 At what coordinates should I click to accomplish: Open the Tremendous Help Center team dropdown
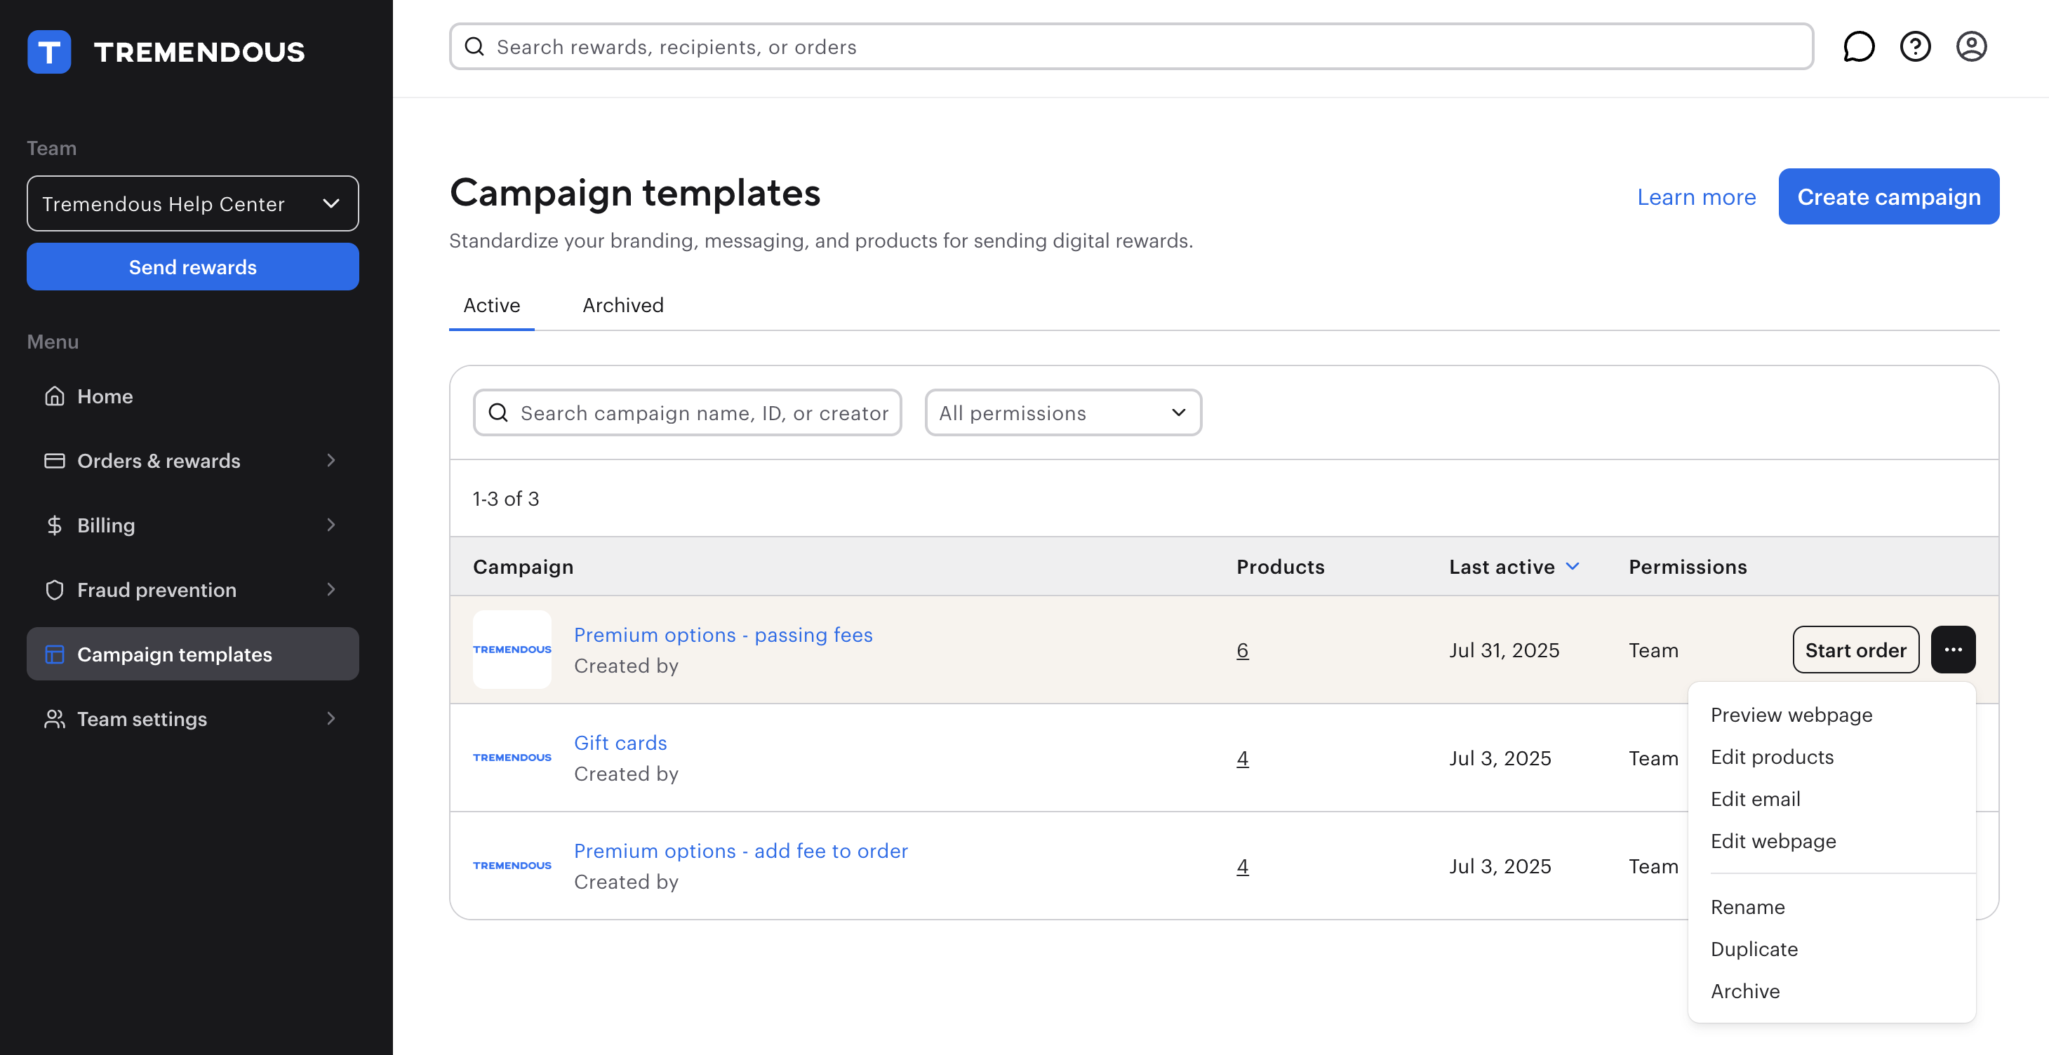[192, 204]
